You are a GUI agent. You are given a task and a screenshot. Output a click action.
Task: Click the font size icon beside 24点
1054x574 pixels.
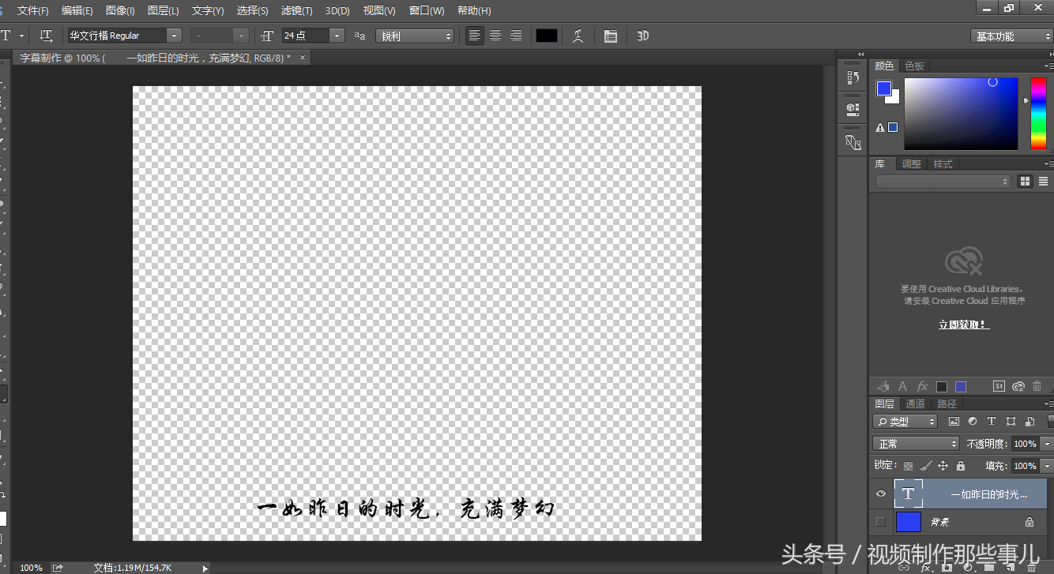[267, 36]
